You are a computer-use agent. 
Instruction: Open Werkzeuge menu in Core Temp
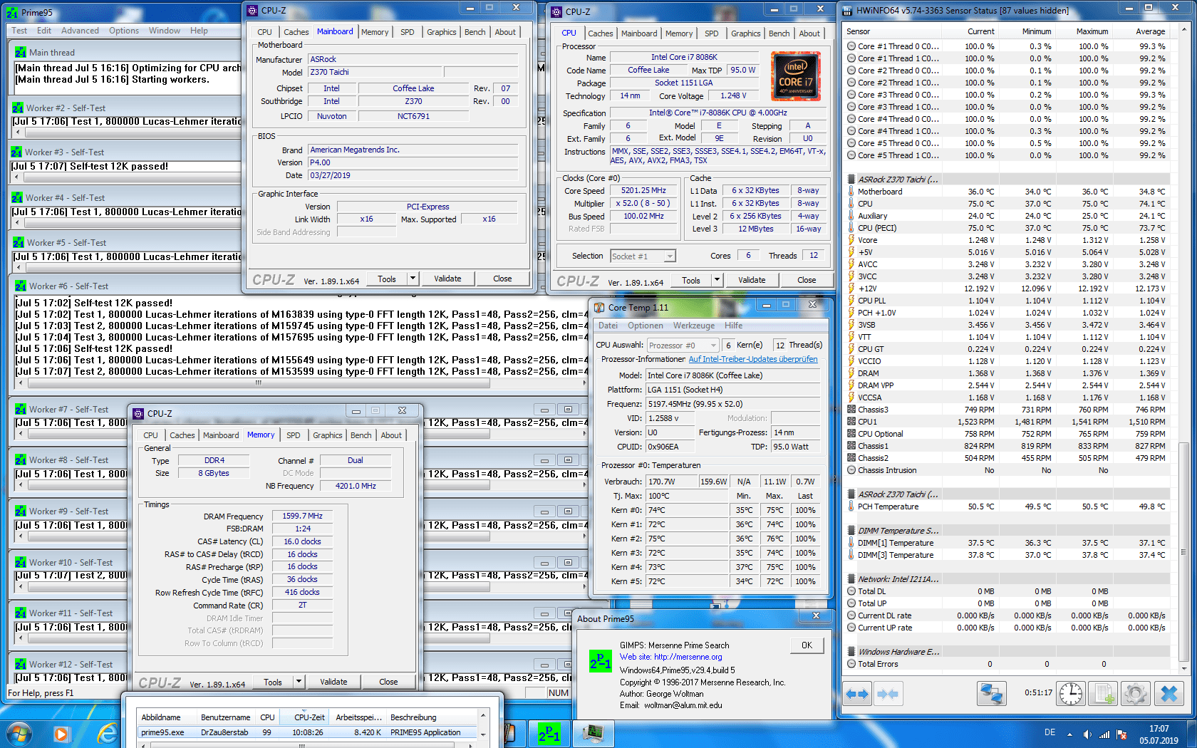693,325
